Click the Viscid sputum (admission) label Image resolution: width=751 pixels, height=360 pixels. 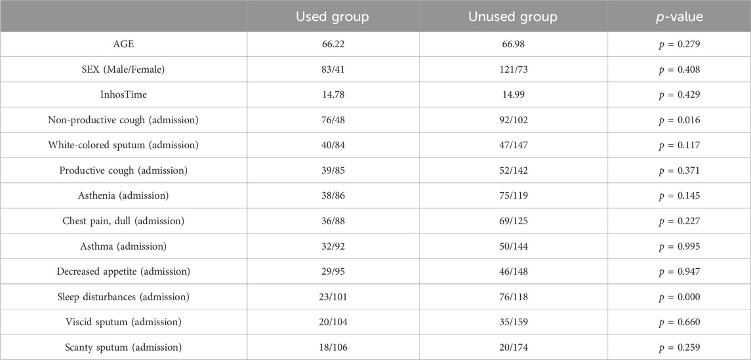123,323
